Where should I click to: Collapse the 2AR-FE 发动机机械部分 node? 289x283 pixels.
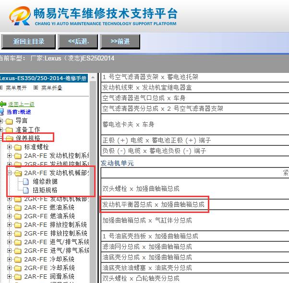pyautogui.click(x=9, y=173)
